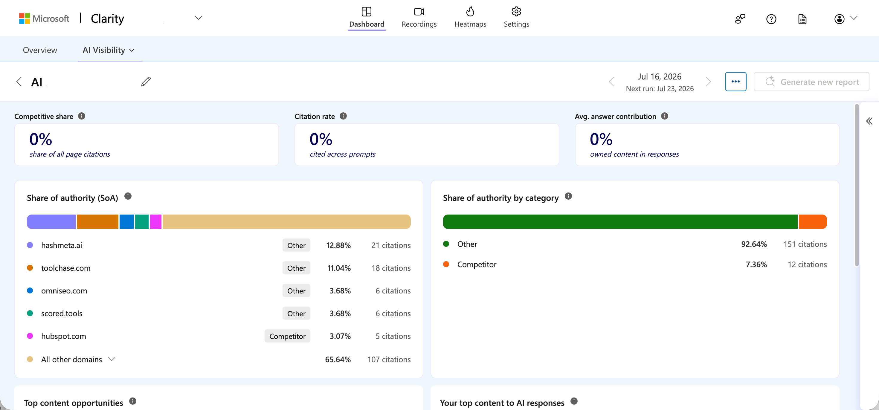
Task: Open the more options ellipsis button
Action: 735,82
